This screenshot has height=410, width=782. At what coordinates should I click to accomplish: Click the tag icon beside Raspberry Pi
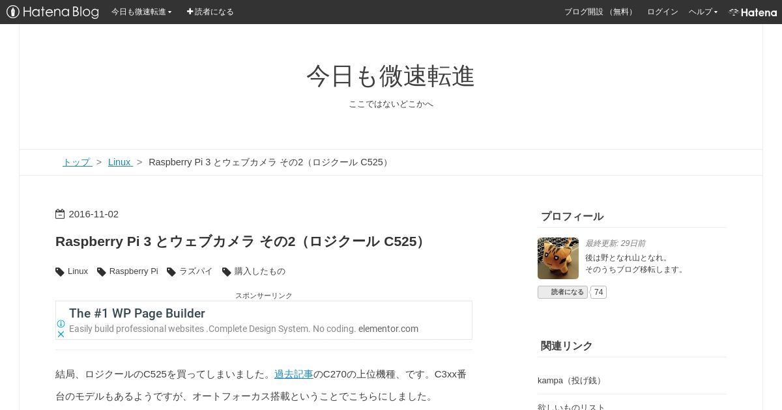(102, 272)
